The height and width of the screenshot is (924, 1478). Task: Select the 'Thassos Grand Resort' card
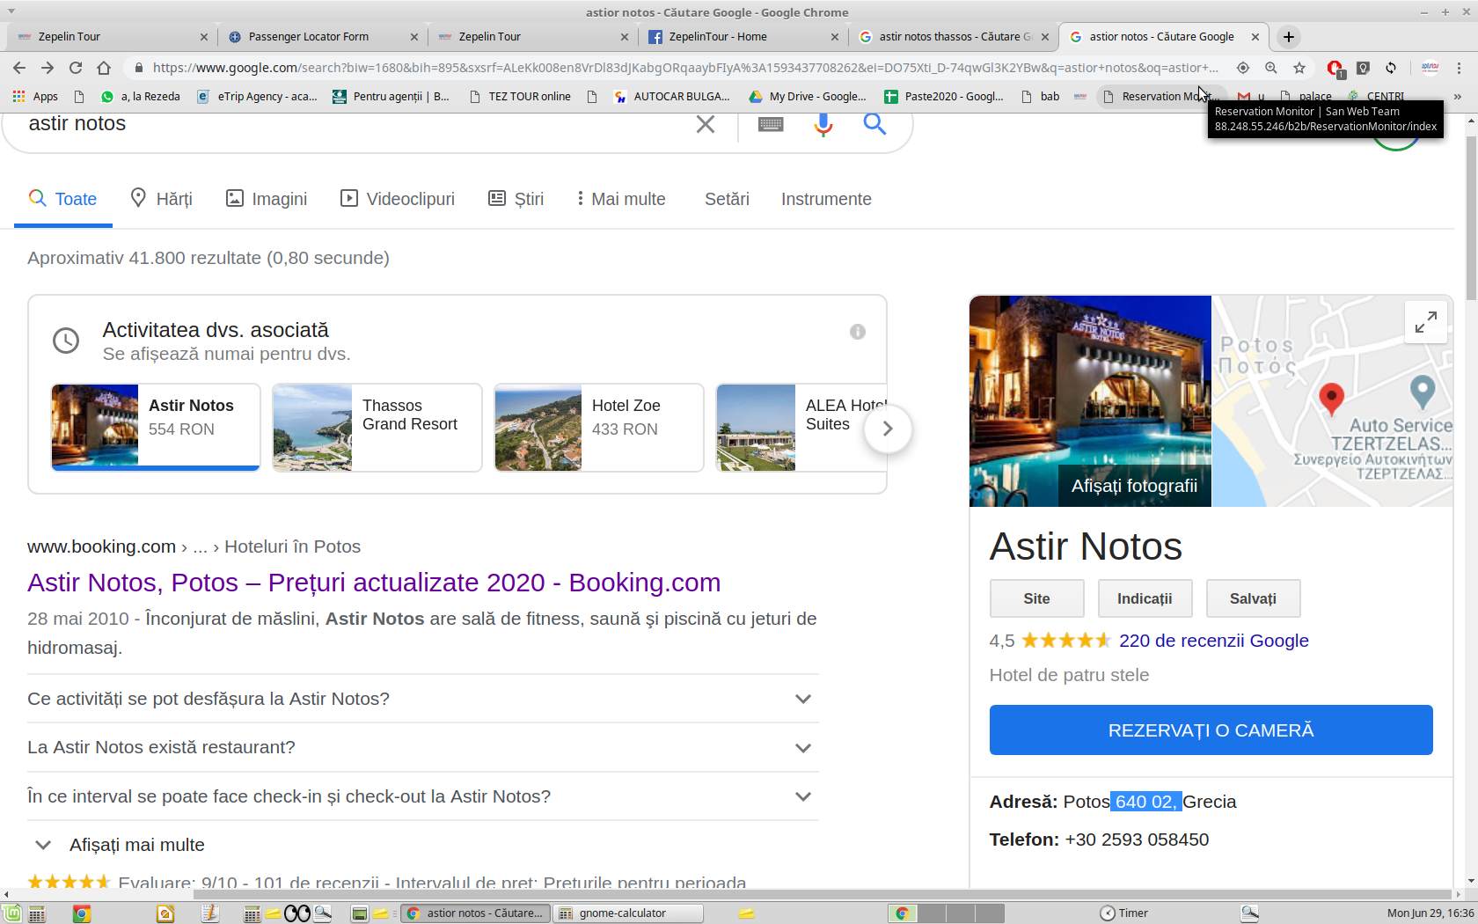(x=377, y=428)
